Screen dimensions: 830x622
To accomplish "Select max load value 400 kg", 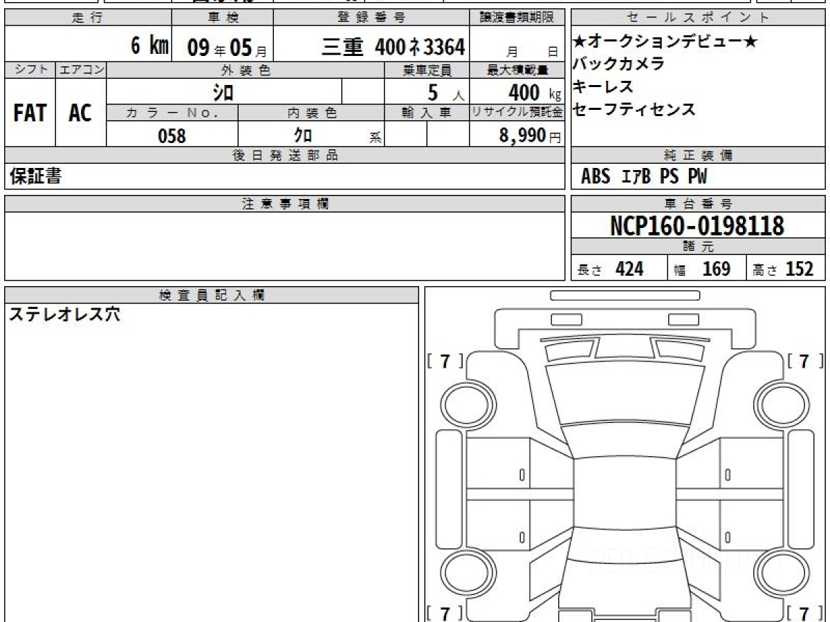I will click(x=535, y=91).
